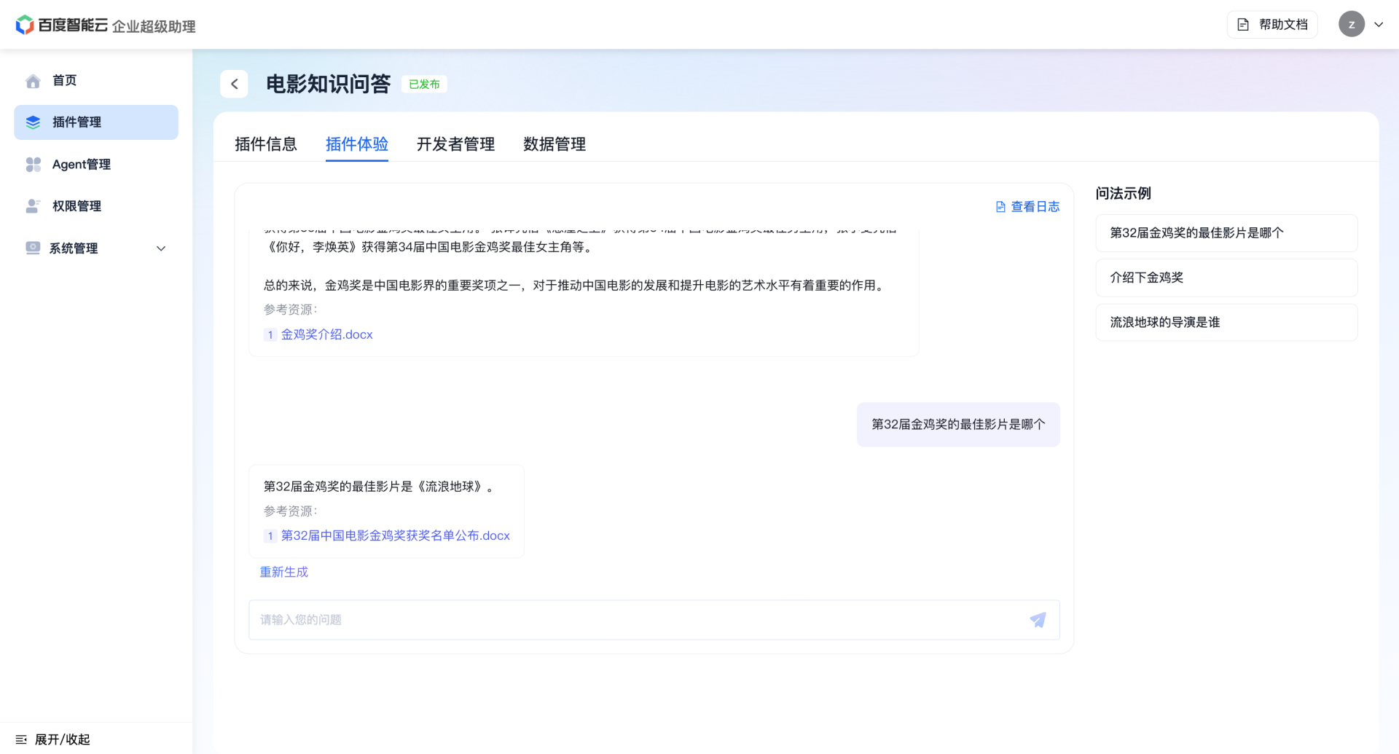1399x754 pixels.
Task: Select 插件管理 in sidebar
Action: [96, 122]
